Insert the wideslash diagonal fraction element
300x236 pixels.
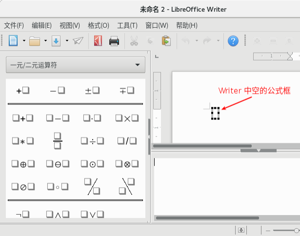pos(92,186)
